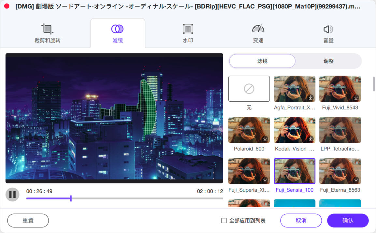Confirm the filter with 确认
This screenshot has width=376, height=233.
point(348,221)
